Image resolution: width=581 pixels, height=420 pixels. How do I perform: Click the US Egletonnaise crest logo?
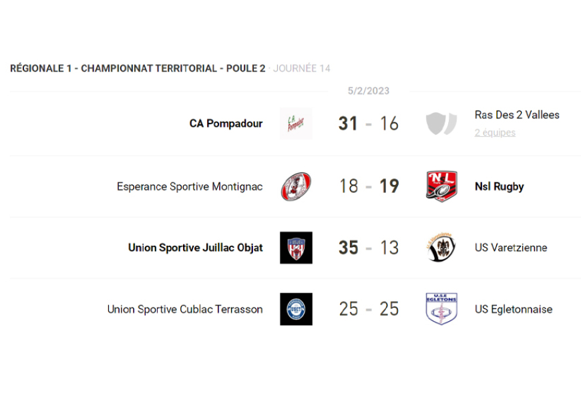click(x=441, y=309)
